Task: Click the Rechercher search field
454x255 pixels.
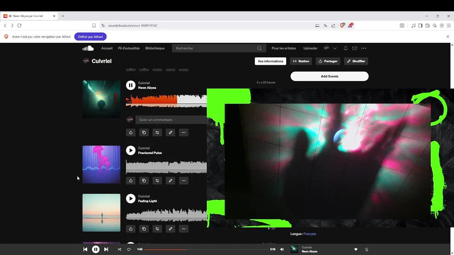Action: pos(219,48)
